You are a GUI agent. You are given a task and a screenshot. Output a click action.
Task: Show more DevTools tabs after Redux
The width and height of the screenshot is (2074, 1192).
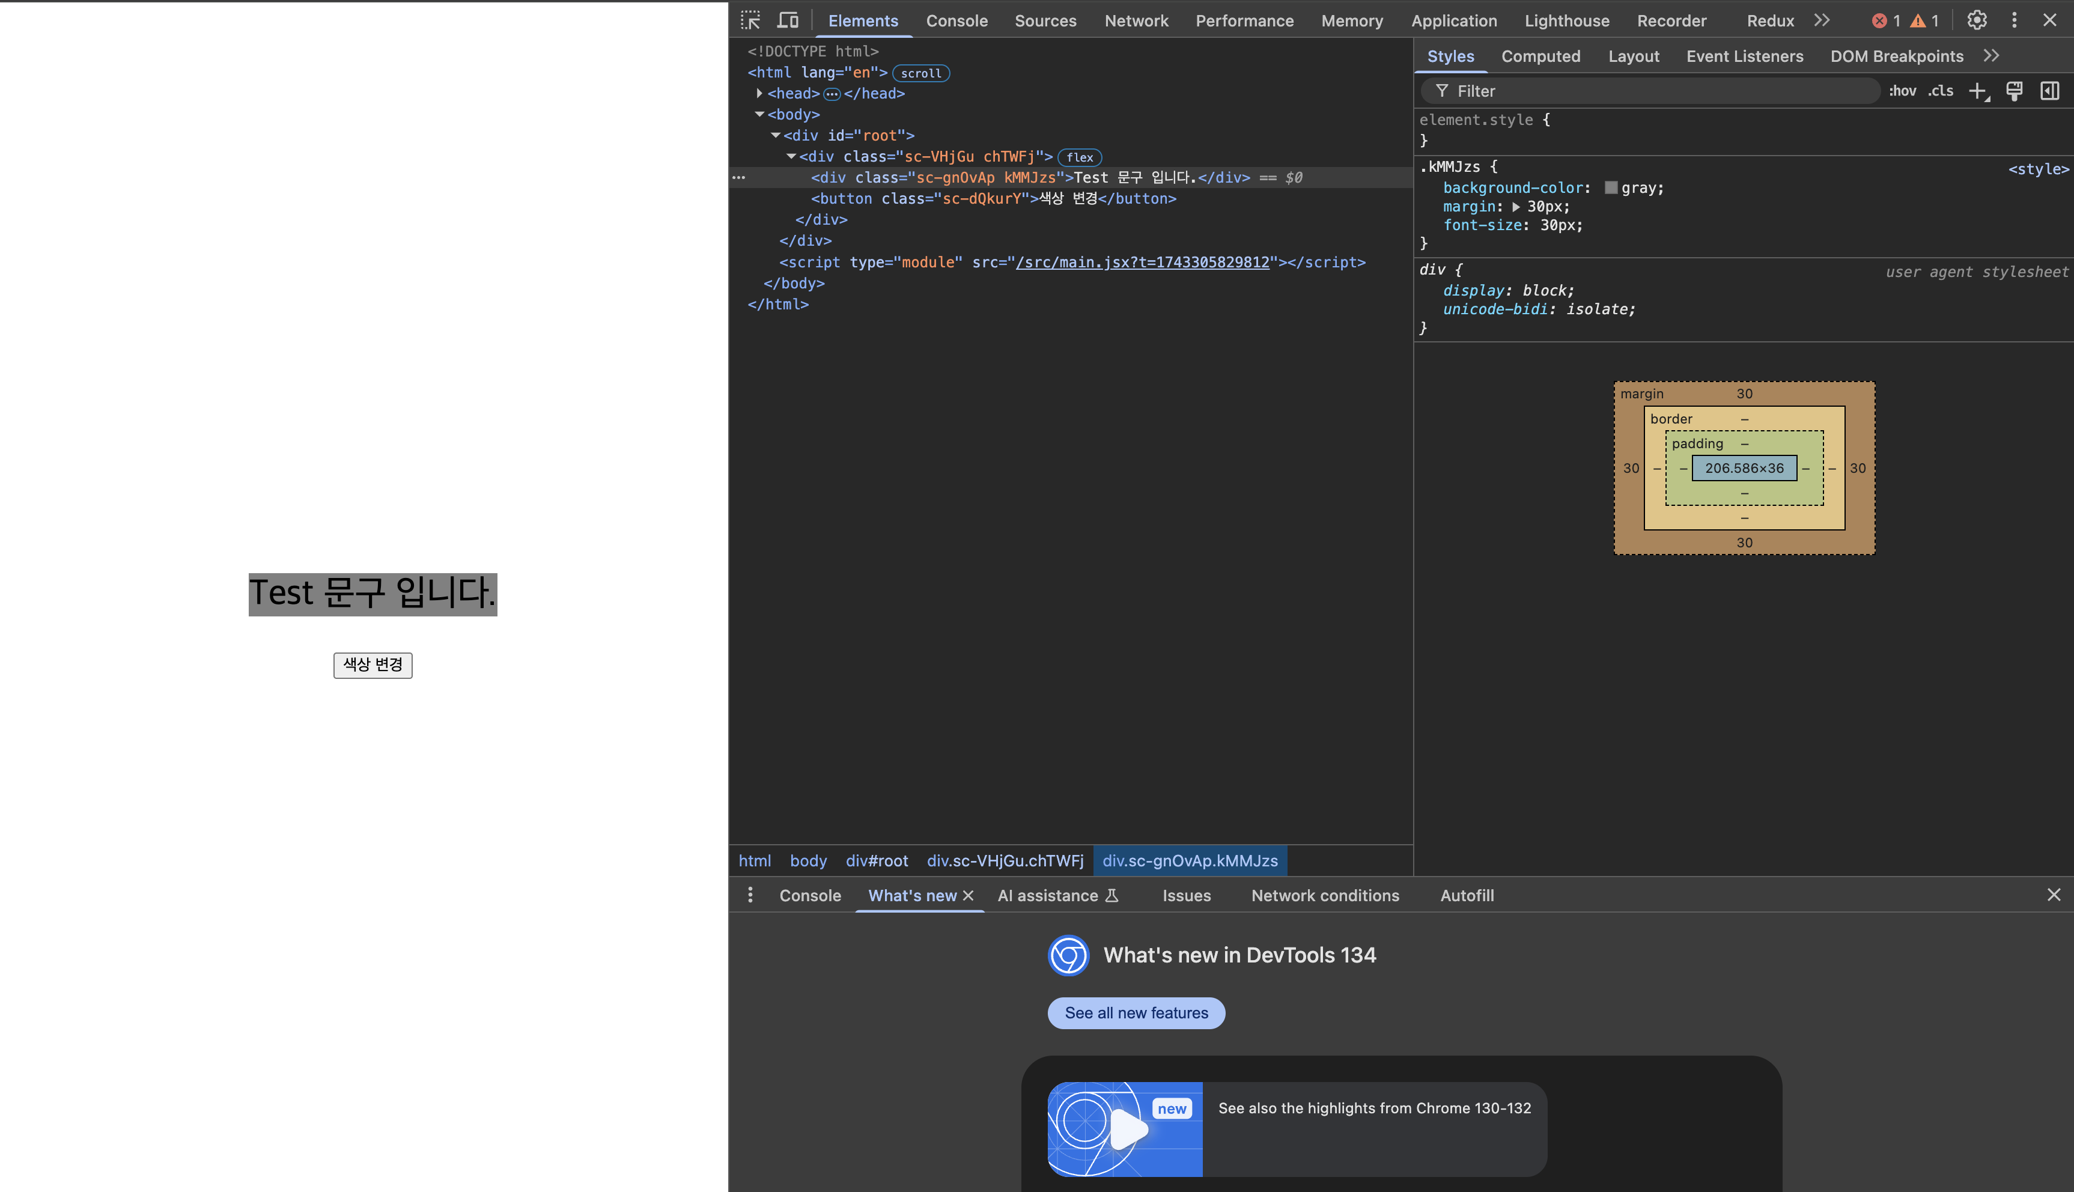(x=1821, y=20)
